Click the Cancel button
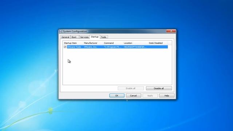The width and height of the screenshot is (233, 131). [134, 95]
